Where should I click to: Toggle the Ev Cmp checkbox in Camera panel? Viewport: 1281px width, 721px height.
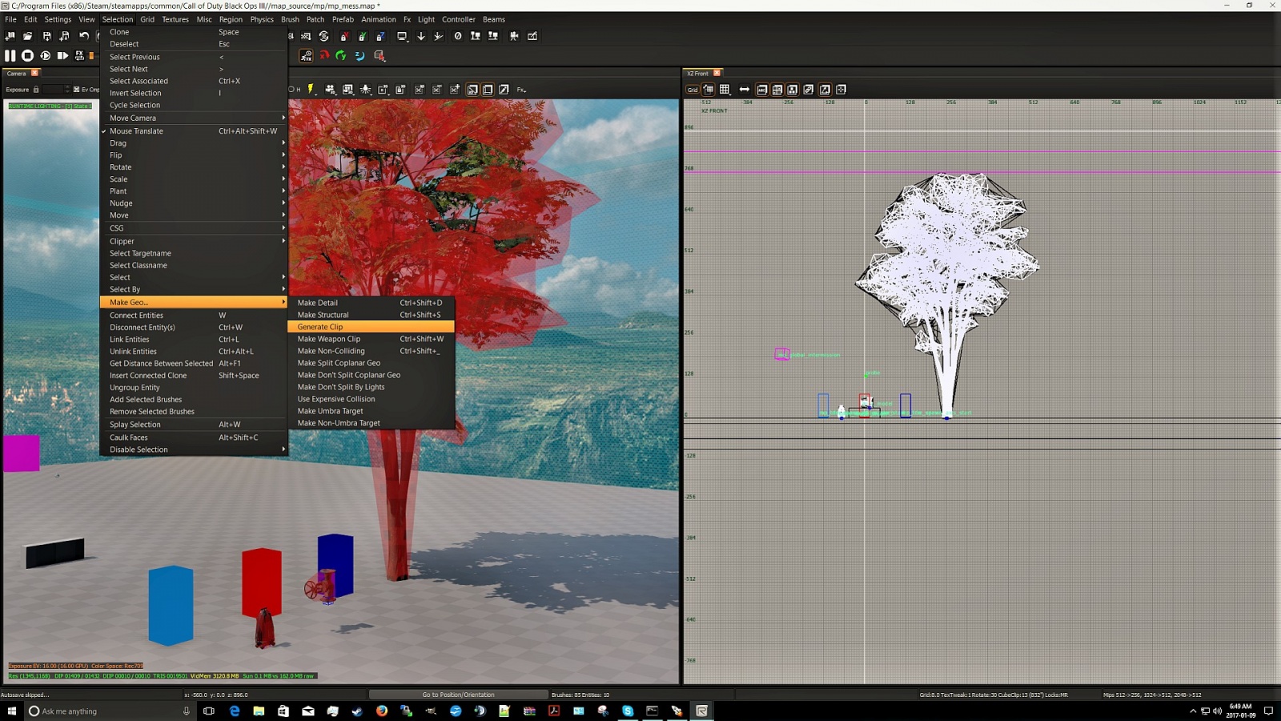point(77,90)
